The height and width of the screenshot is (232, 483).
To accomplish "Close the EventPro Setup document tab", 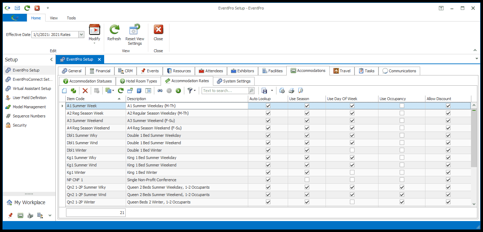I will pos(99,59).
